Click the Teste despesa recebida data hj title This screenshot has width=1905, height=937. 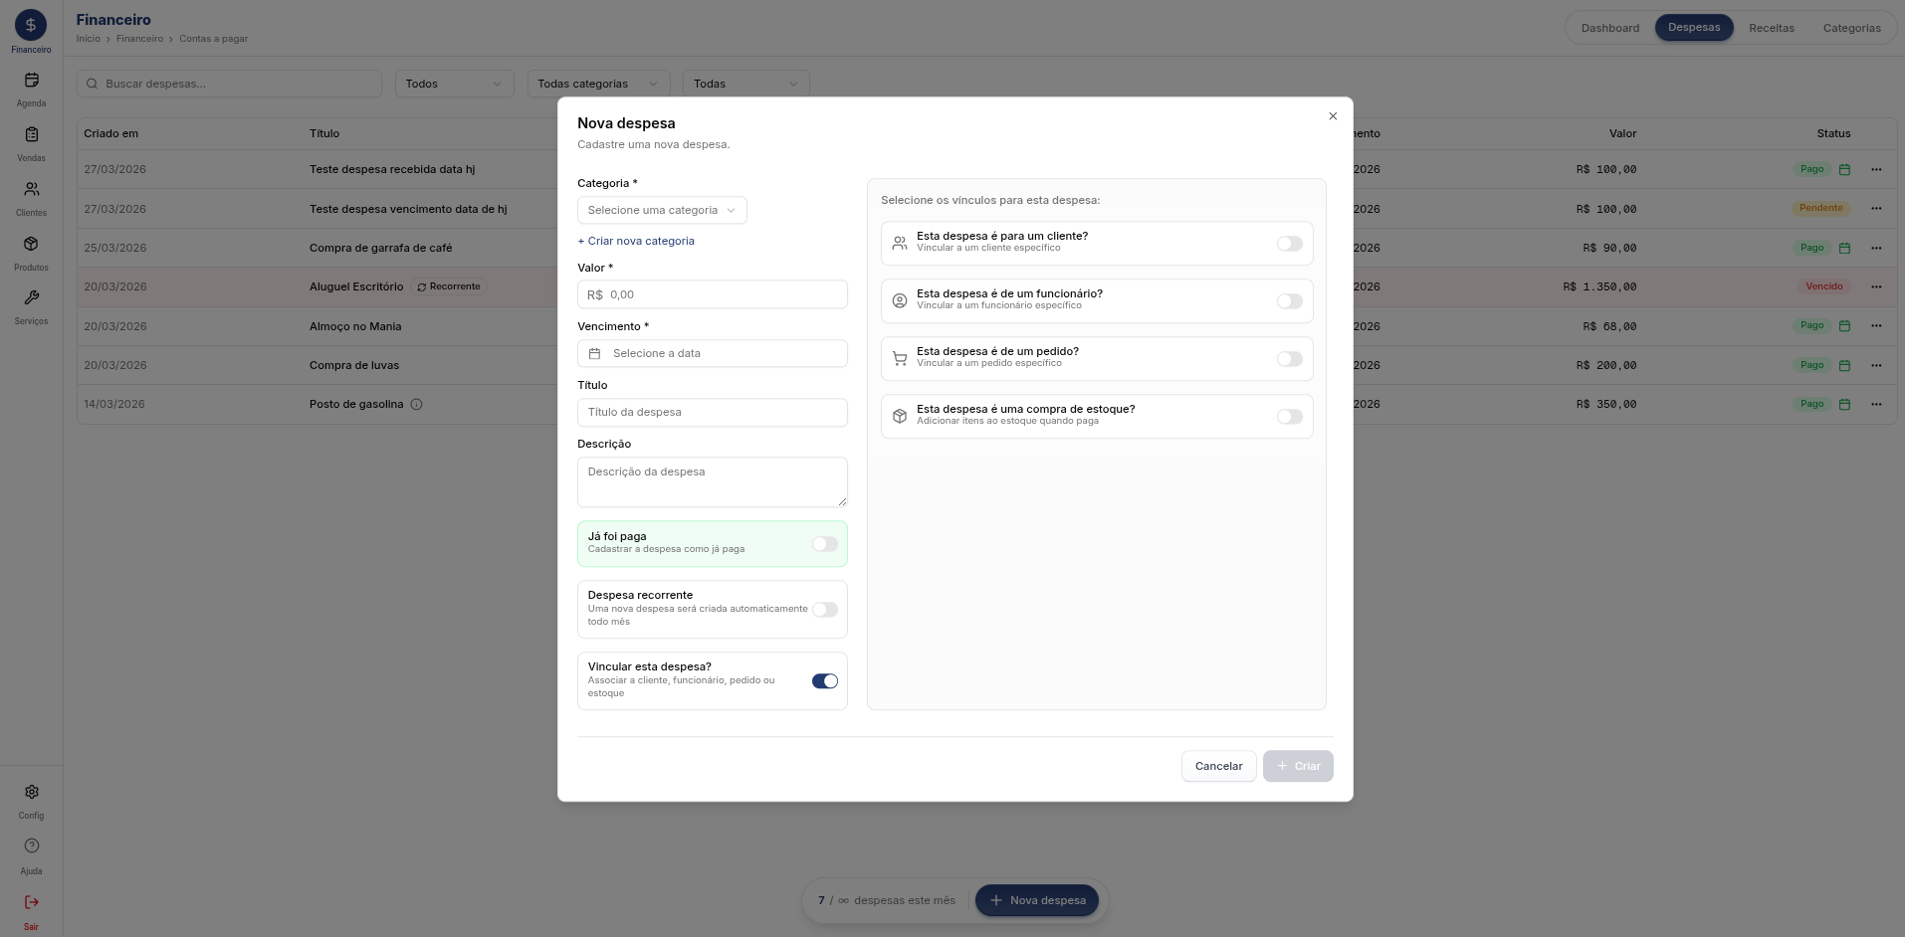[392, 169]
